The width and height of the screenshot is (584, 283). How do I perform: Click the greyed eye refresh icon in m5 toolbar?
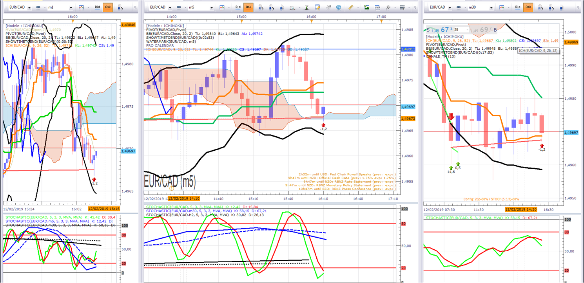tap(328, 7)
